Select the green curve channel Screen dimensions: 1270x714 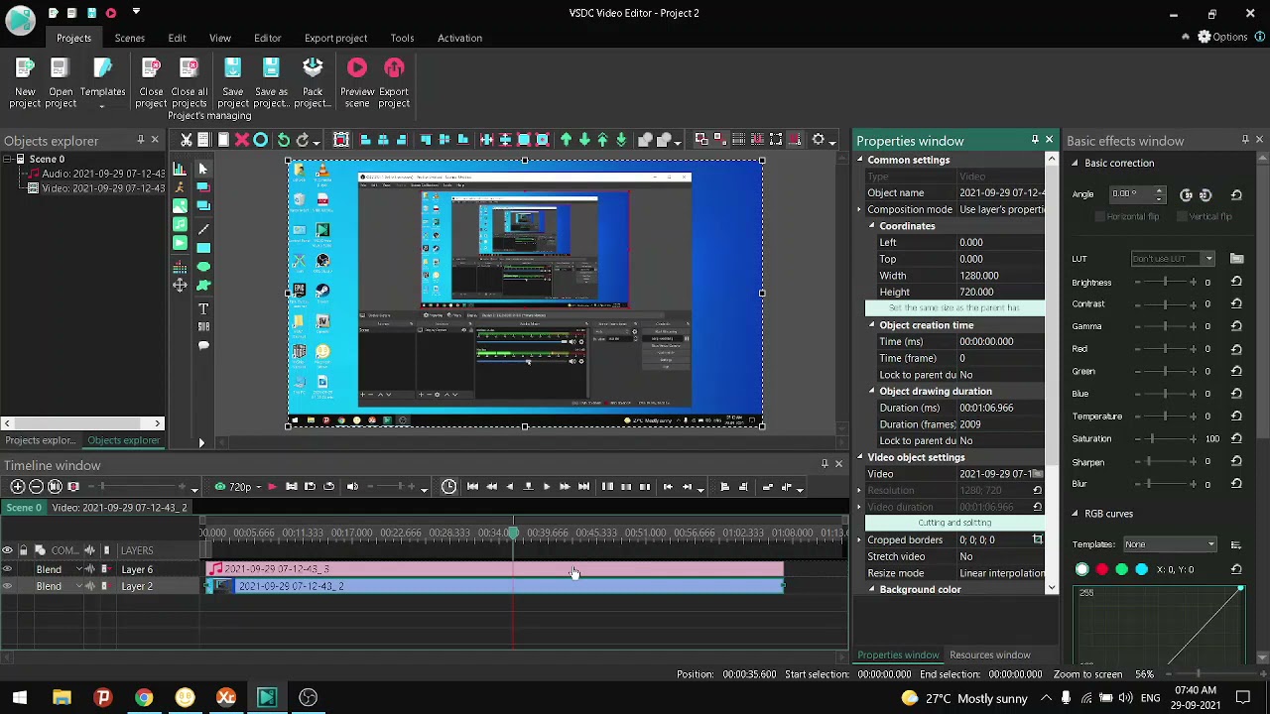pyautogui.click(x=1121, y=569)
